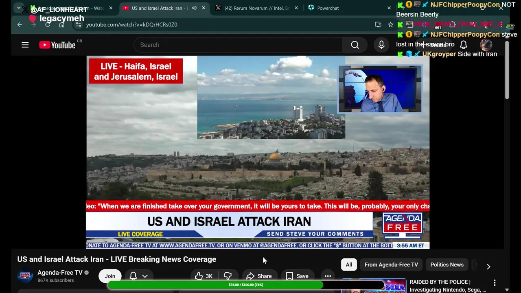Toggle channel notification bell setting
The width and height of the screenshot is (521, 293).
[138, 276]
